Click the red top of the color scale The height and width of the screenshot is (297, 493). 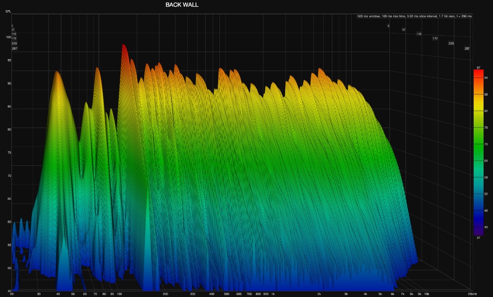pos(478,72)
